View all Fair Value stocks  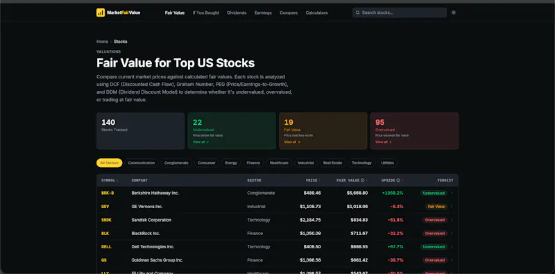pos(292,142)
